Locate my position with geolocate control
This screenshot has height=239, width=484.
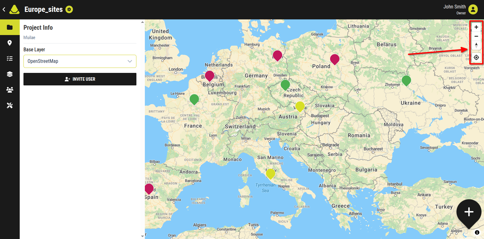click(x=476, y=58)
